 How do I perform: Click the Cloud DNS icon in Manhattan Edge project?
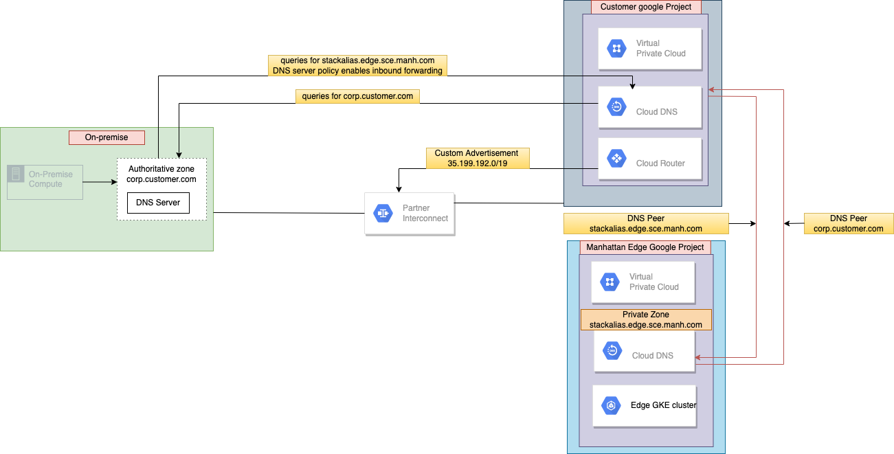pyautogui.click(x=612, y=350)
